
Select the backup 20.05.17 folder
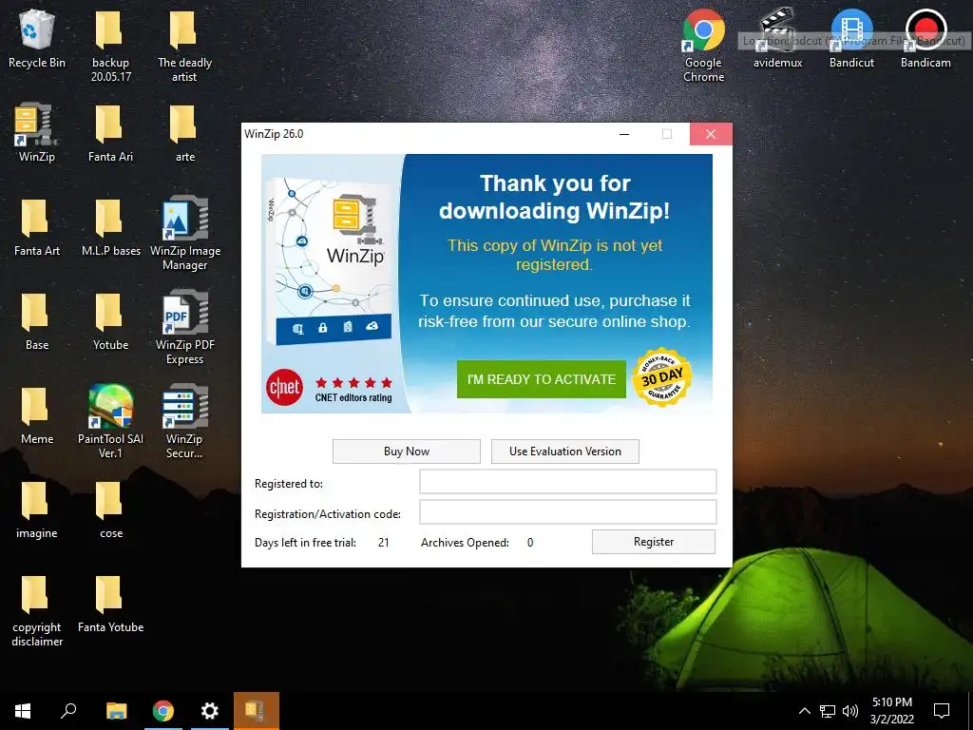110,47
